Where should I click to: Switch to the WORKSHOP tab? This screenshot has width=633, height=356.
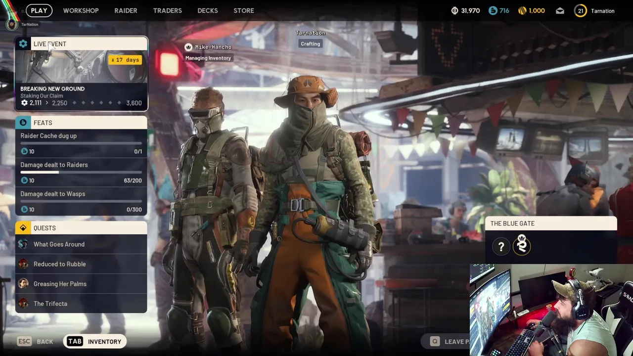81,10
